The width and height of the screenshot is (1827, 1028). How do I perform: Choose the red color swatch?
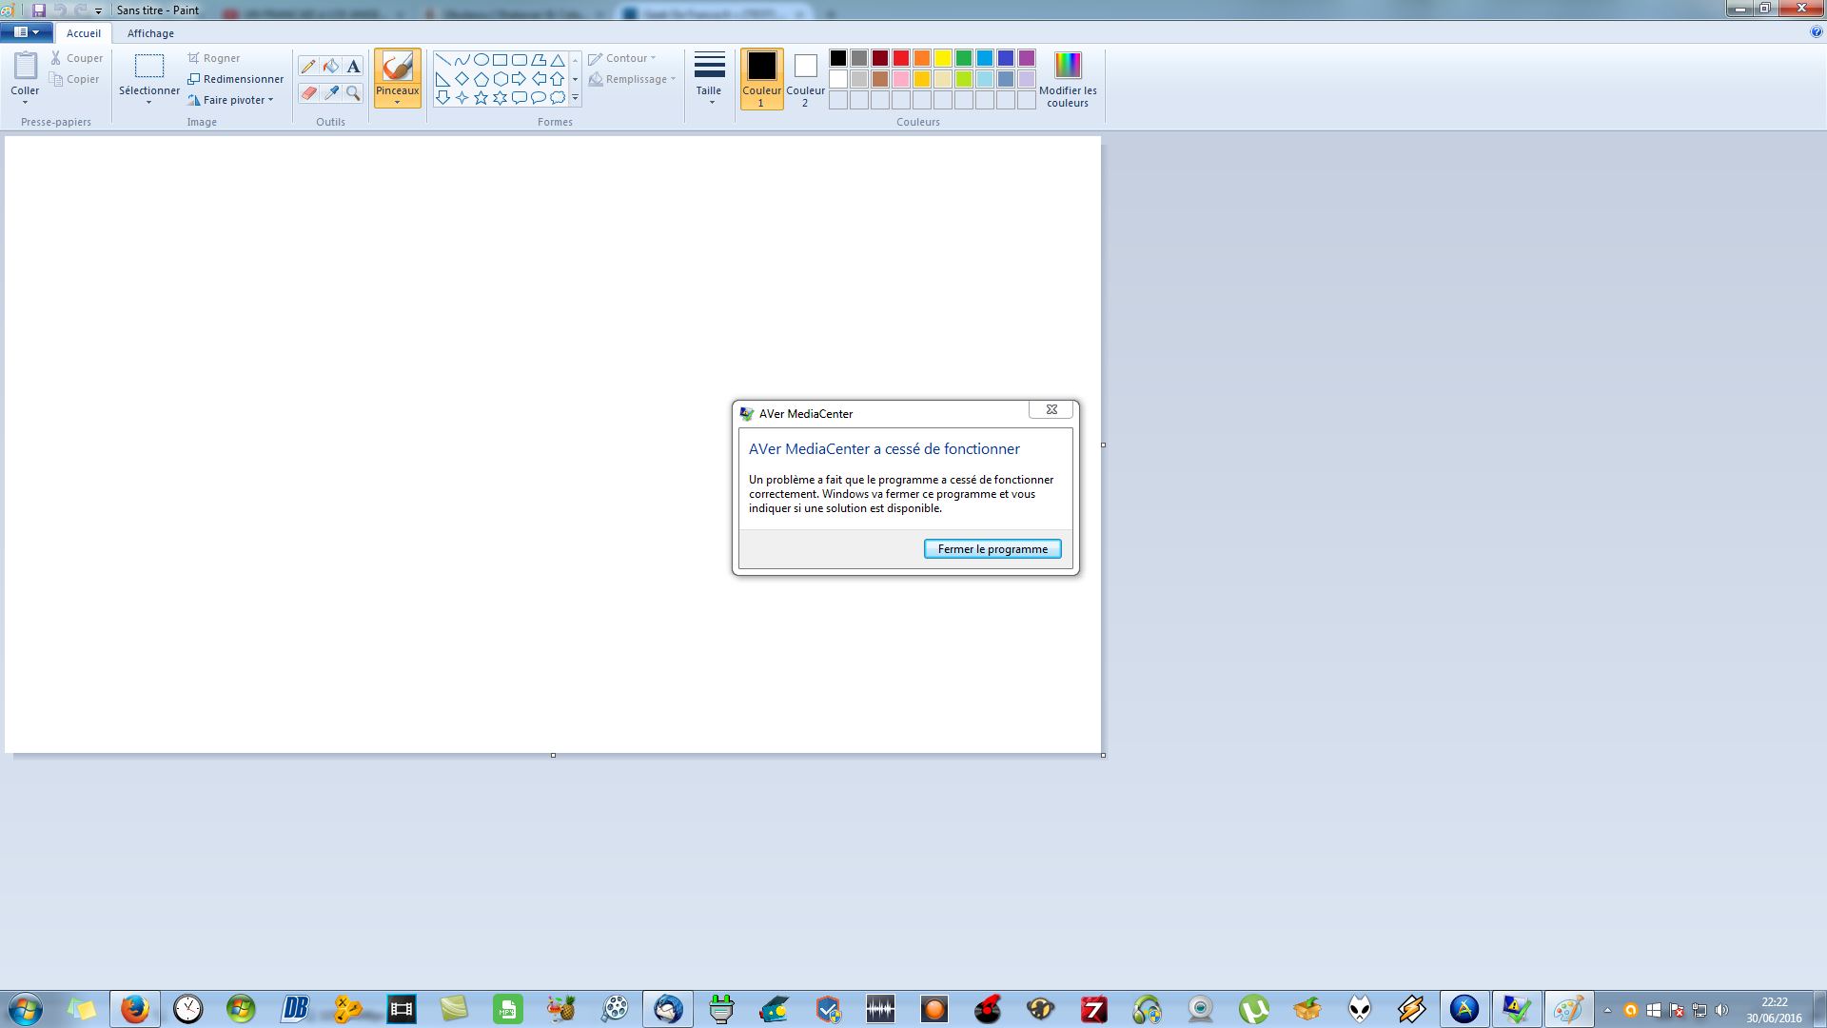[901, 58]
